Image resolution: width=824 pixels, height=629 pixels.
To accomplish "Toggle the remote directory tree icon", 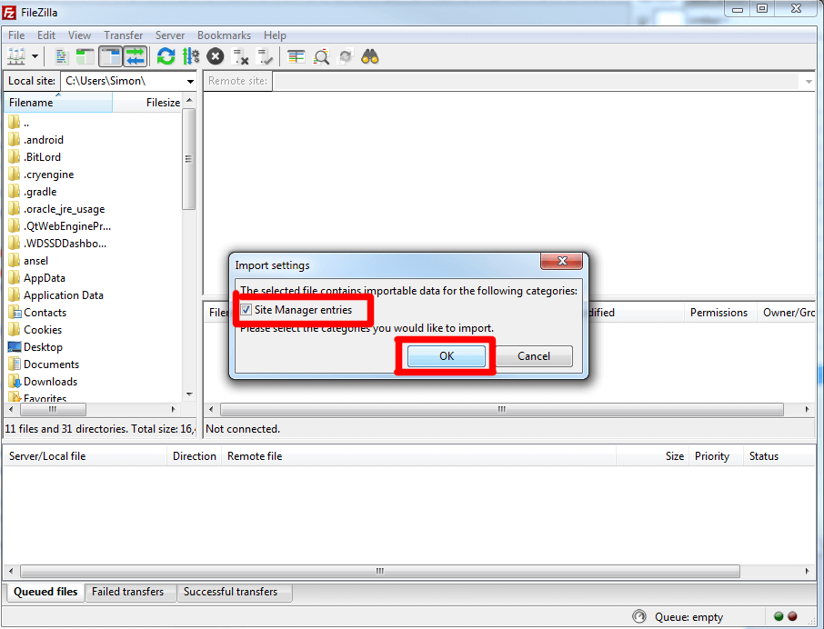I will point(110,56).
